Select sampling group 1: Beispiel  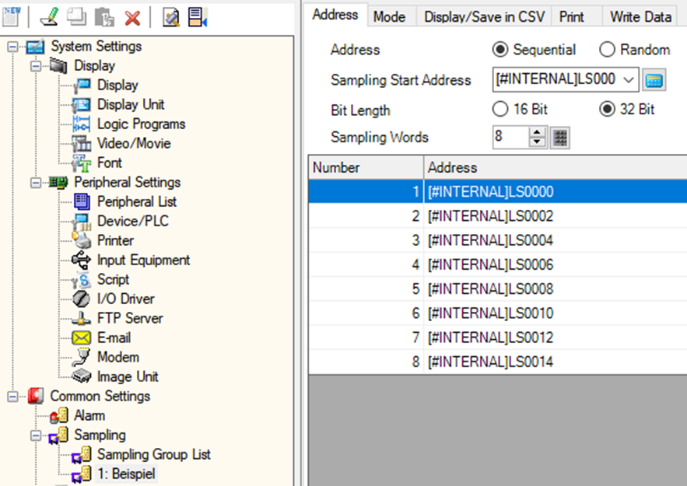[126, 474]
